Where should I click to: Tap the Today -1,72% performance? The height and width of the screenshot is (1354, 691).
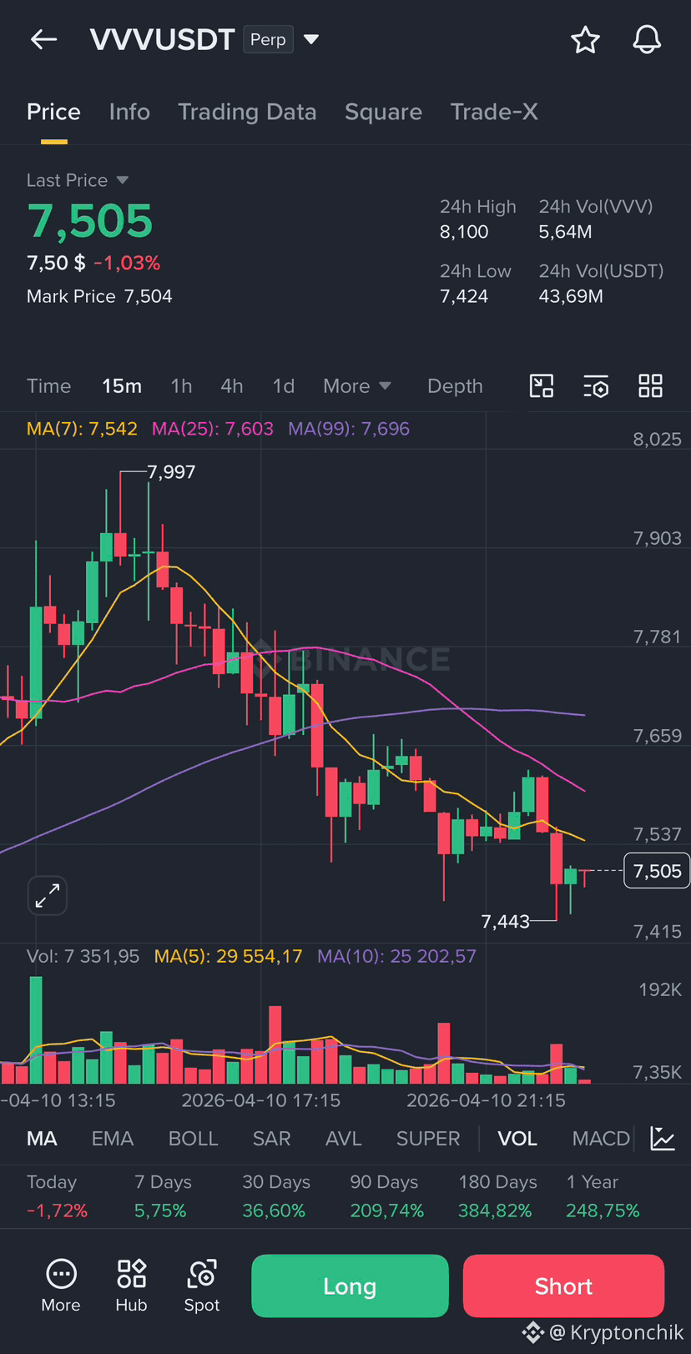tap(57, 1196)
